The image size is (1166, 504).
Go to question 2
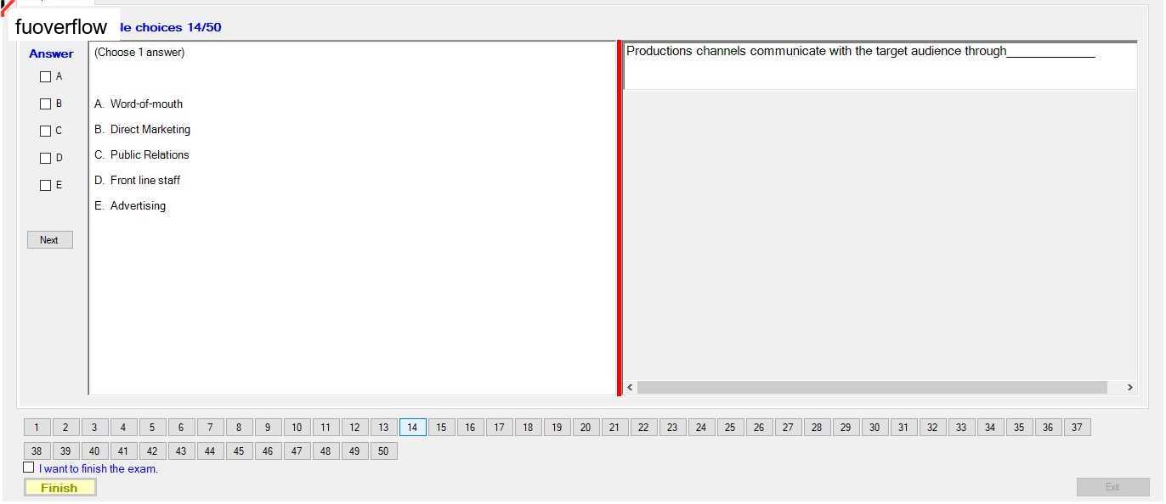click(x=65, y=428)
